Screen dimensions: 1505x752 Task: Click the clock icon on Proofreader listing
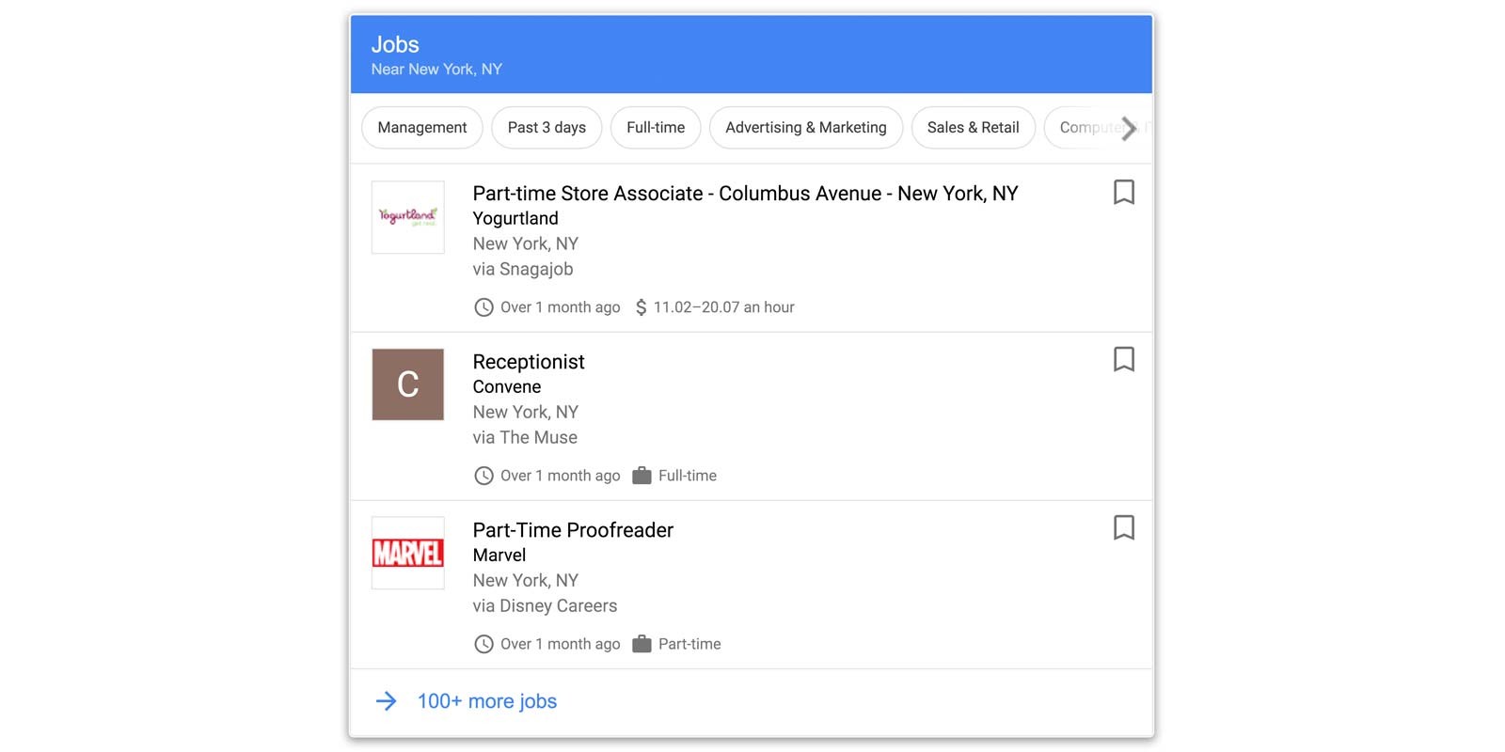coord(483,644)
